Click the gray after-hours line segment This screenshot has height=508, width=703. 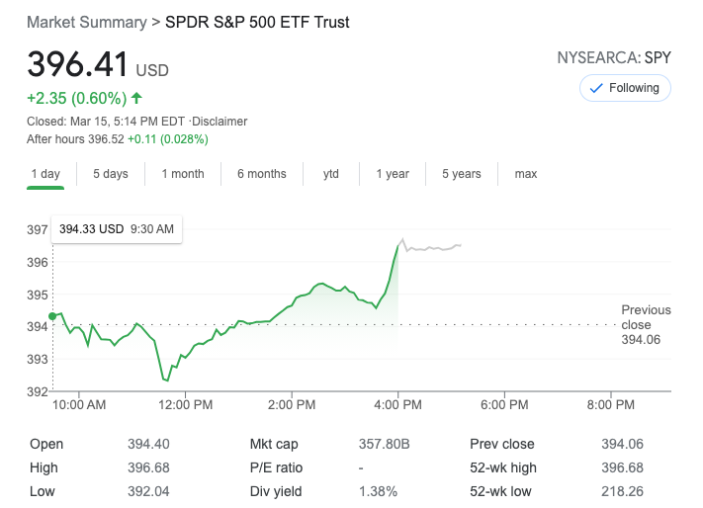435,248
